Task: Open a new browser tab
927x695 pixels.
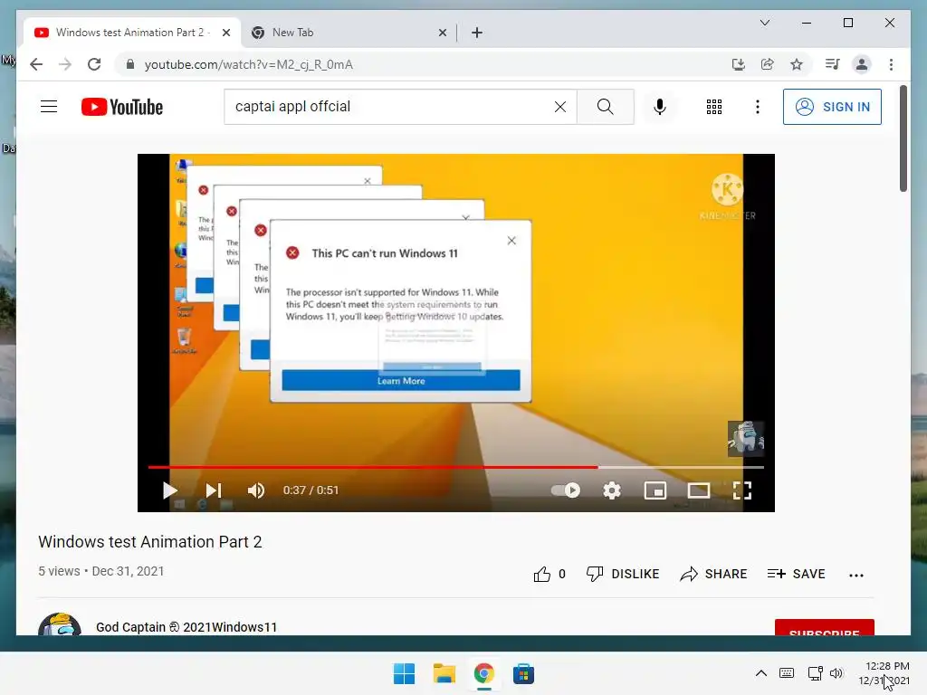Action: click(x=477, y=33)
